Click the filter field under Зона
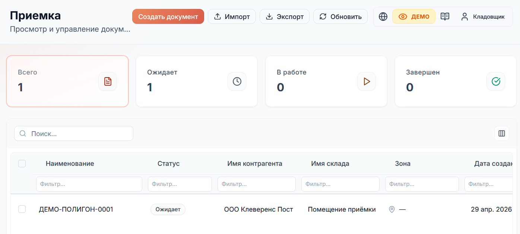The height and width of the screenshot is (234, 520). 422,184
